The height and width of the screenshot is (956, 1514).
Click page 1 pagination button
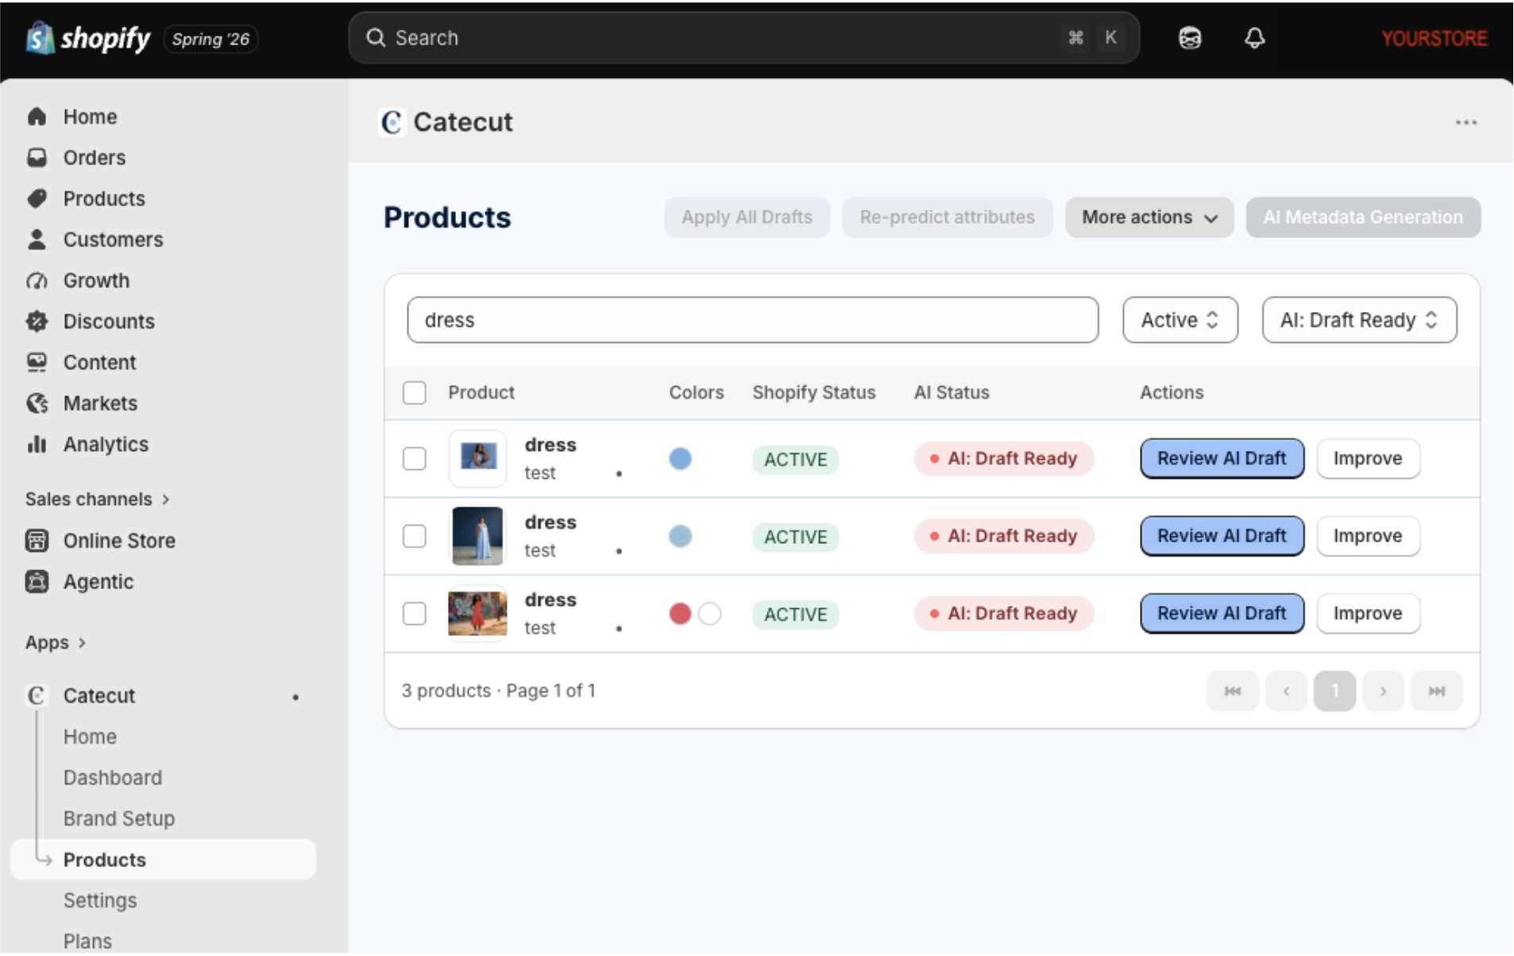[1334, 691]
